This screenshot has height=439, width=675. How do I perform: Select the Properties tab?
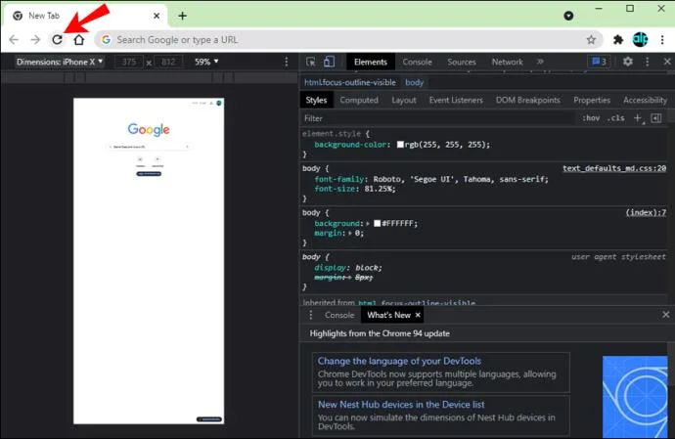click(592, 101)
